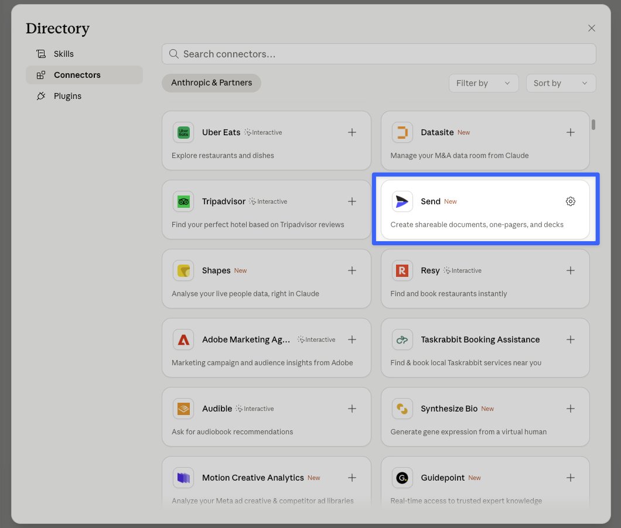Click the Resy R logo
The image size is (621, 528).
click(x=402, y=270)
